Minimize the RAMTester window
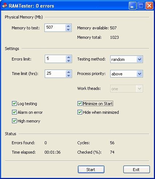The width and height of the screenshot is (155, 179). point(132,5)
